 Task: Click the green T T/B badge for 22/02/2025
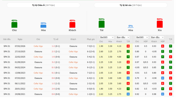coord(128,57)
